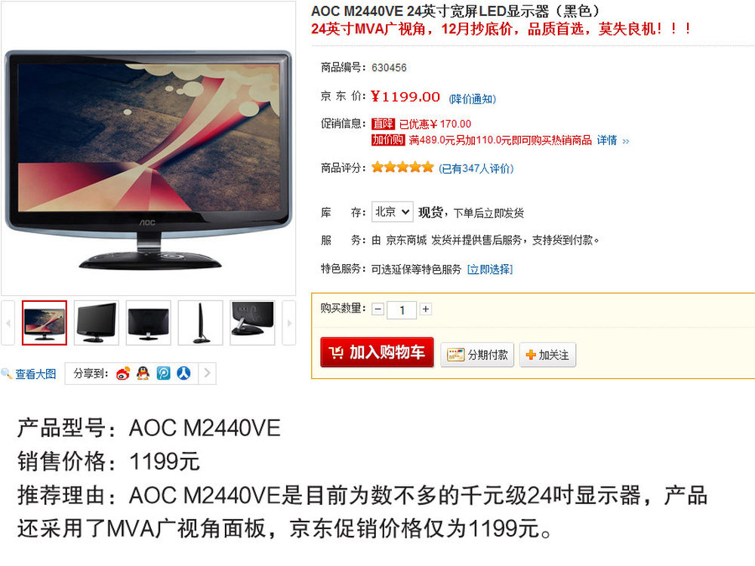Screen dimensions: 755x566
Task: Share via QQ penguin icon
Action: tap(143, 373)
